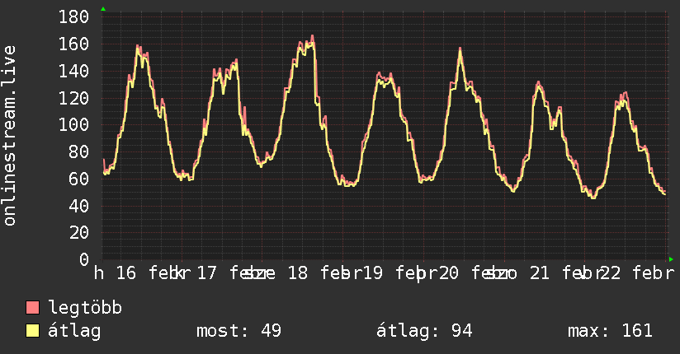Click the 80 y-axis label
This screenshot has width=680, height=354.
(x=79, y=151)
